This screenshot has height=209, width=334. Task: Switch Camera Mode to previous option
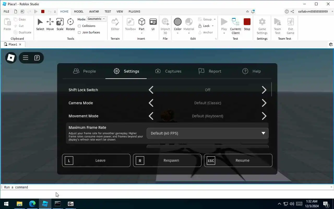tap(151, 103)
